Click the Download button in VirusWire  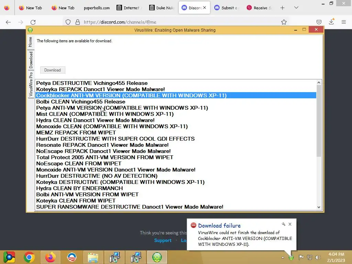point(53,70)
